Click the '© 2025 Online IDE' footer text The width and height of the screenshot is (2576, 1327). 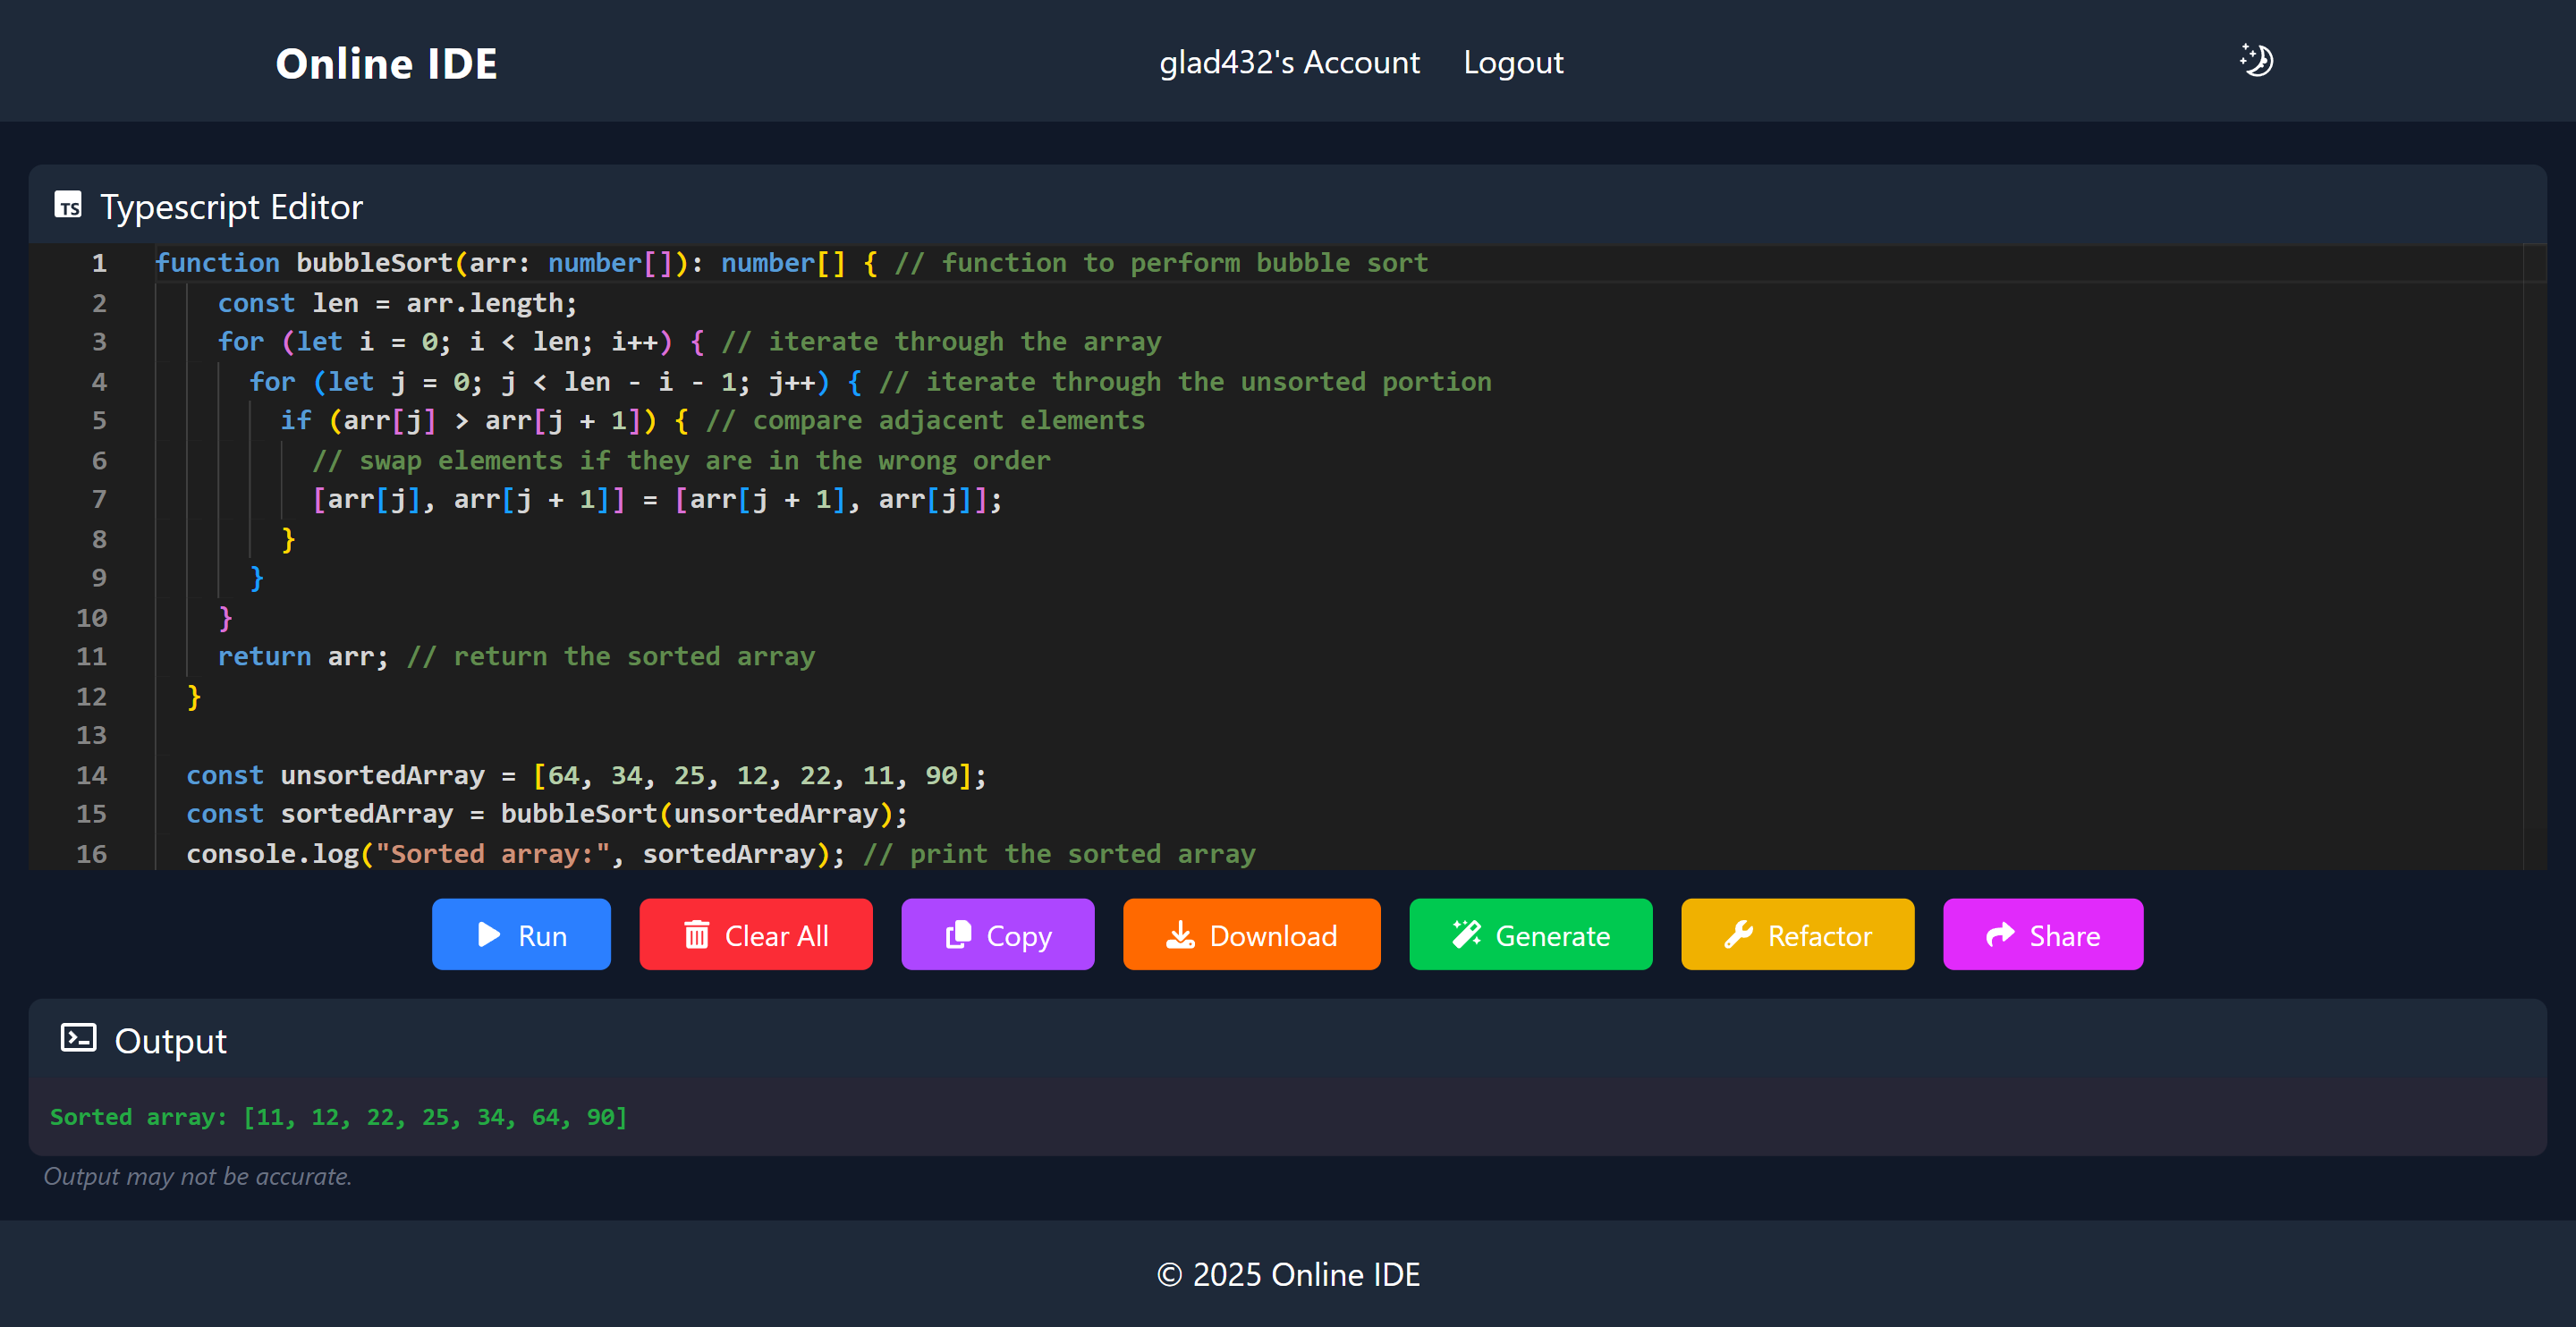click(1288, 1274)
